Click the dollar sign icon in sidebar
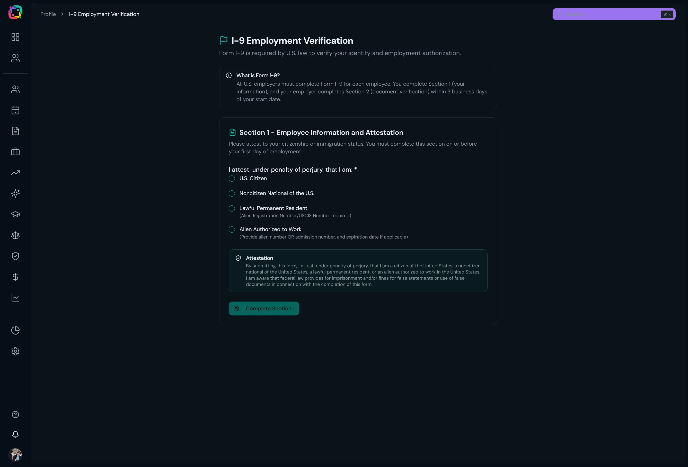 (x=15, y=277)
